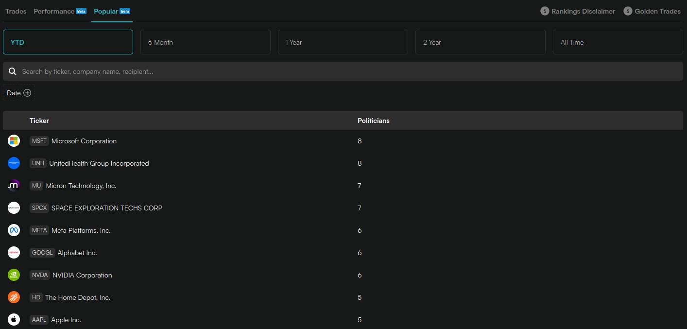This screenshot has width=687, height=329.
Task: Select the YTD time range
Action: click(x=68, y=42)
